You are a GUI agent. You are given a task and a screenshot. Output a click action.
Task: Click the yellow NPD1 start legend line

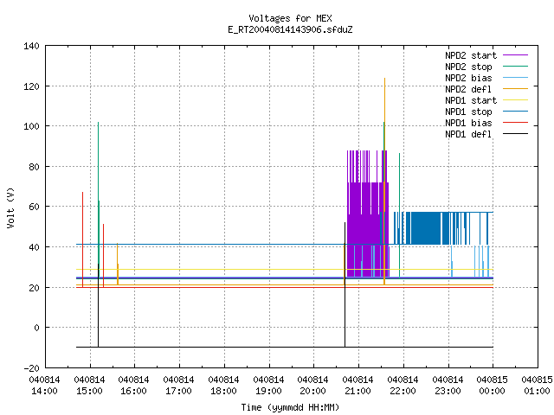516,100
